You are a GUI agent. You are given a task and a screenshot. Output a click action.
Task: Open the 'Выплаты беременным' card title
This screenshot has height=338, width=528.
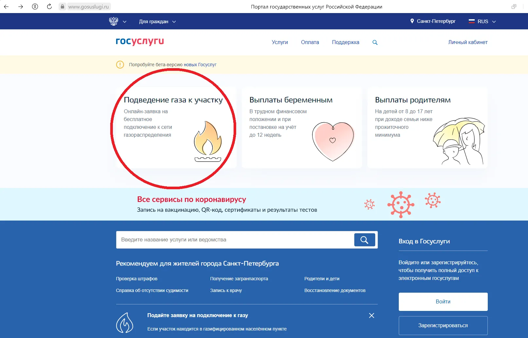pyautogui.click(x=291, y=100)
